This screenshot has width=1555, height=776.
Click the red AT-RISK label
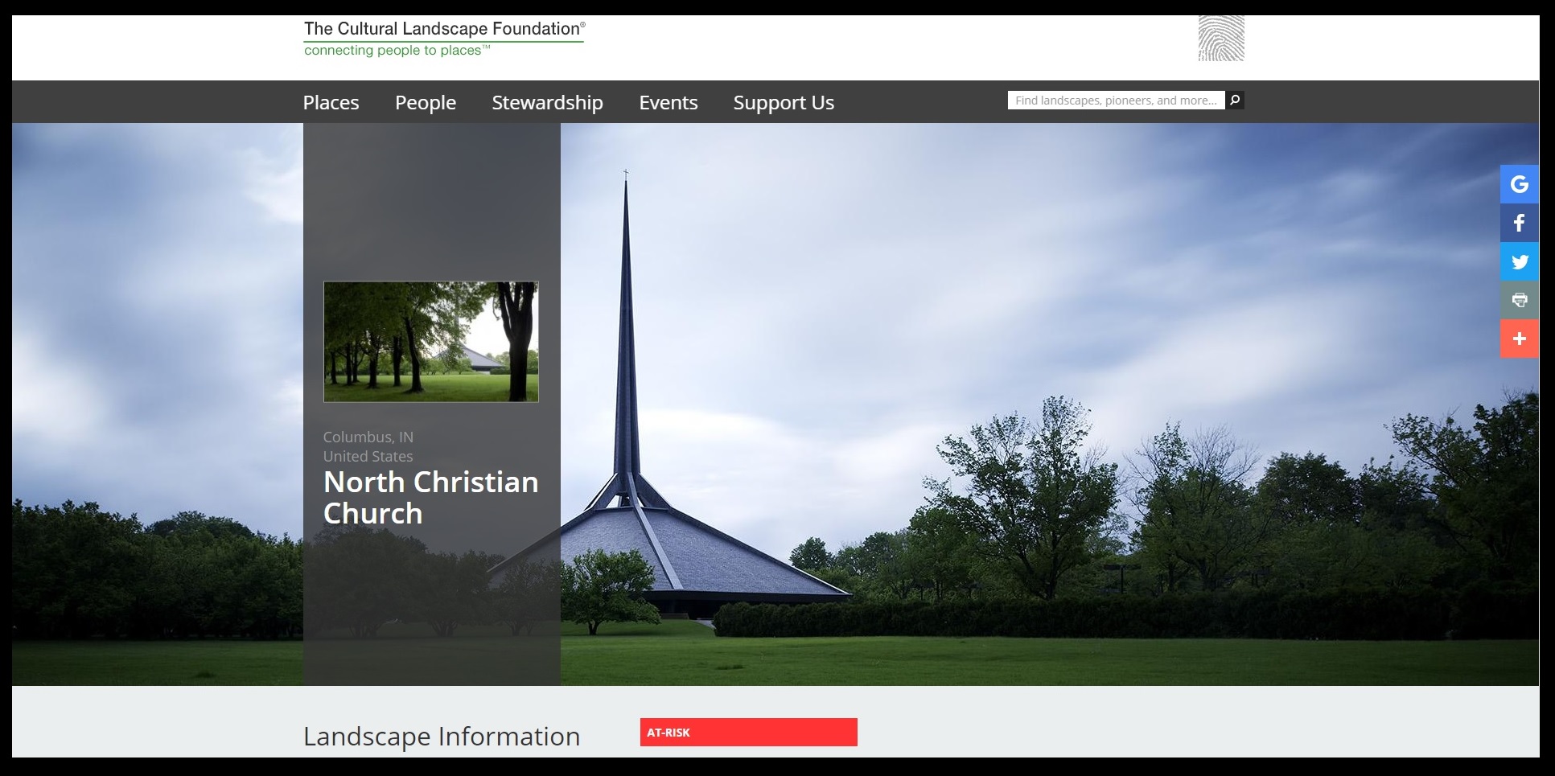click(x=749, y=732)
